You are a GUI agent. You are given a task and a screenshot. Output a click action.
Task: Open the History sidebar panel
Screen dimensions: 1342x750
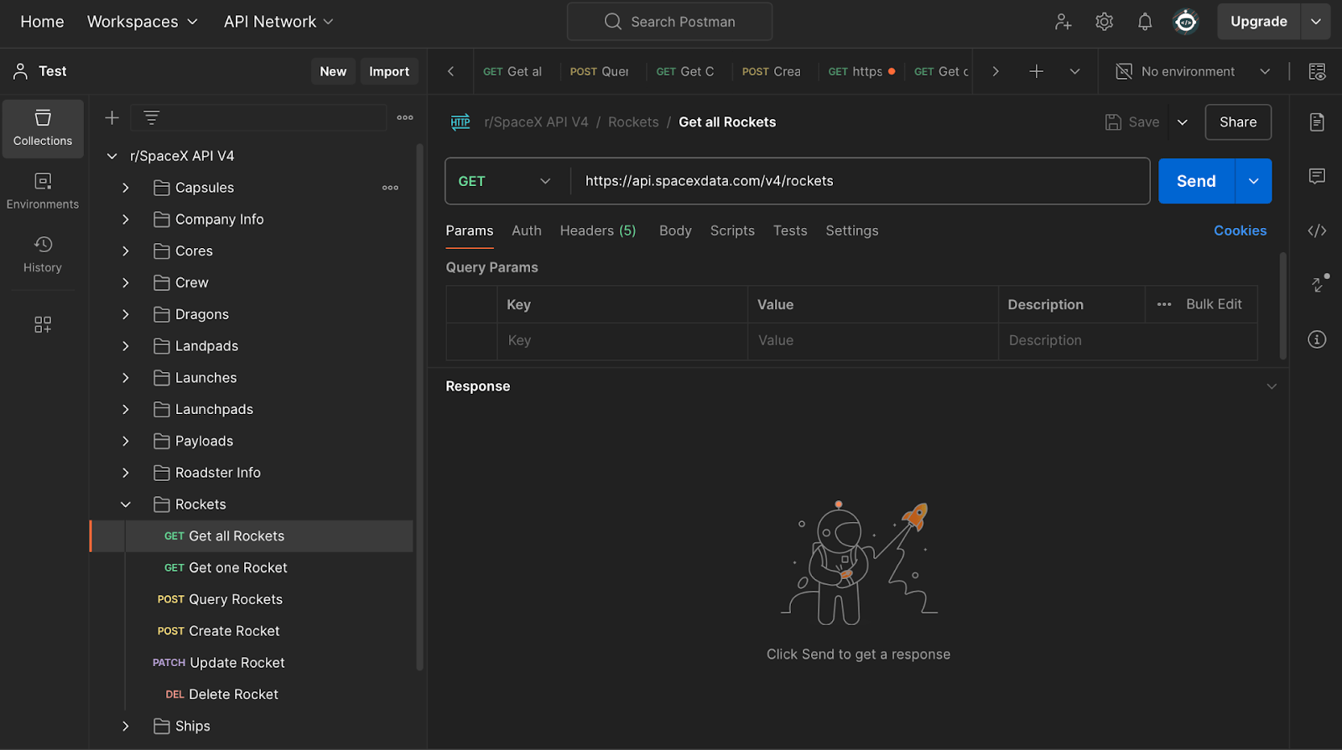(43, 255)
